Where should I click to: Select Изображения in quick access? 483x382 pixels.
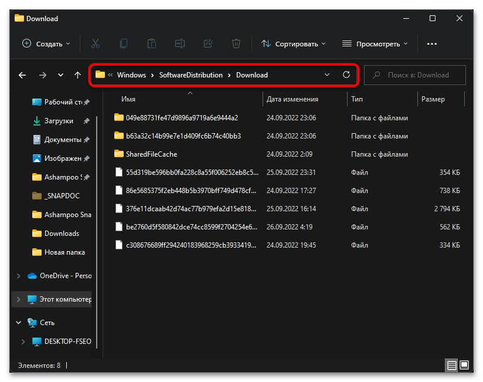click(61, 158)
